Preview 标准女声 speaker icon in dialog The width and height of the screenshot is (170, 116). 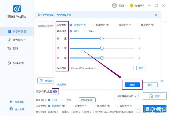(85, 25)
